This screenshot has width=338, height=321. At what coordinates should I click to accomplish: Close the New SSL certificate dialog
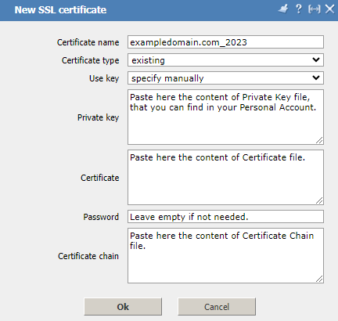point(330,9)
